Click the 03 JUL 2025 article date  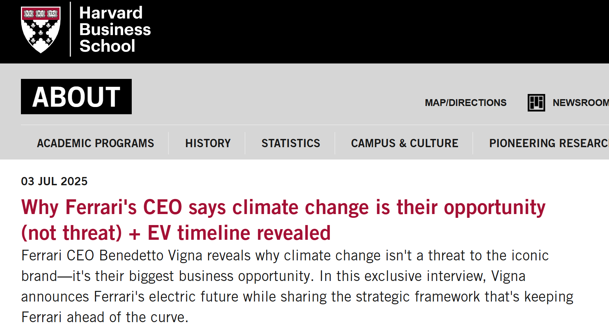(x=54, y=181)
